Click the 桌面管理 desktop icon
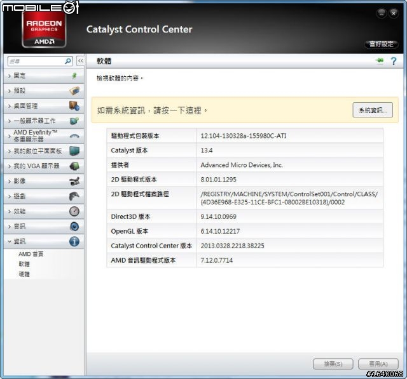Image resolution: width=407 pixels, height=379 pixels. pyautogui.click(x=74, y=105)
